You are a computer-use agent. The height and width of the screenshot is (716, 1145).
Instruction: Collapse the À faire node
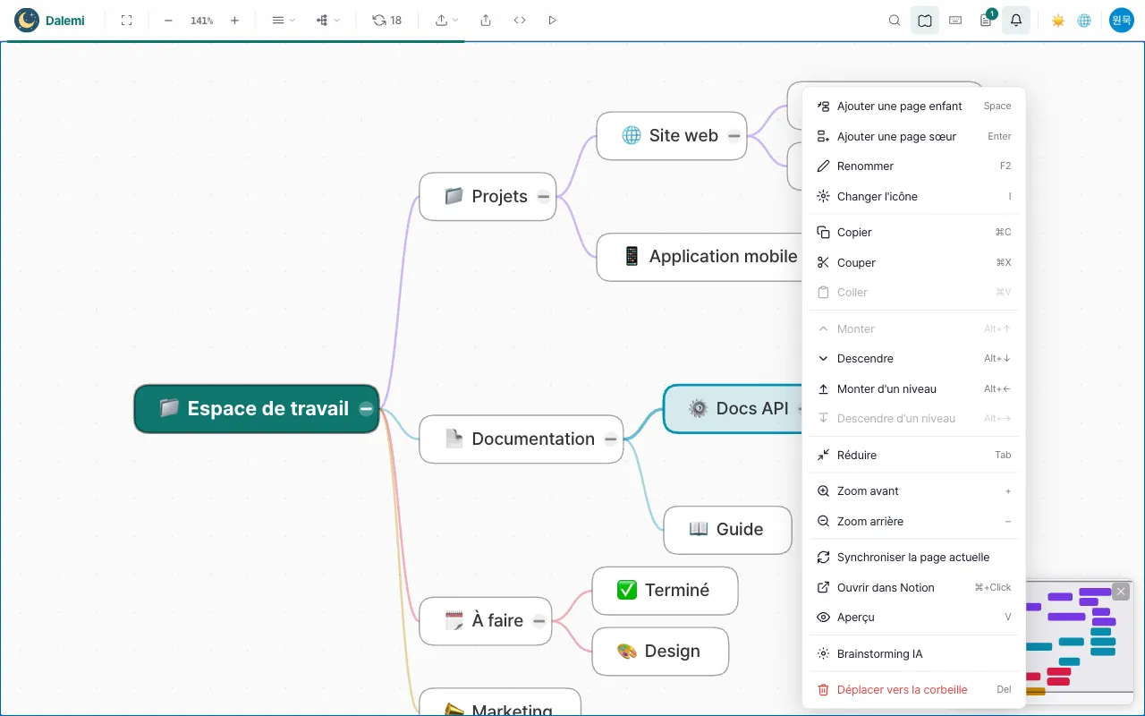pyautogui.click(x=539, y=621)
